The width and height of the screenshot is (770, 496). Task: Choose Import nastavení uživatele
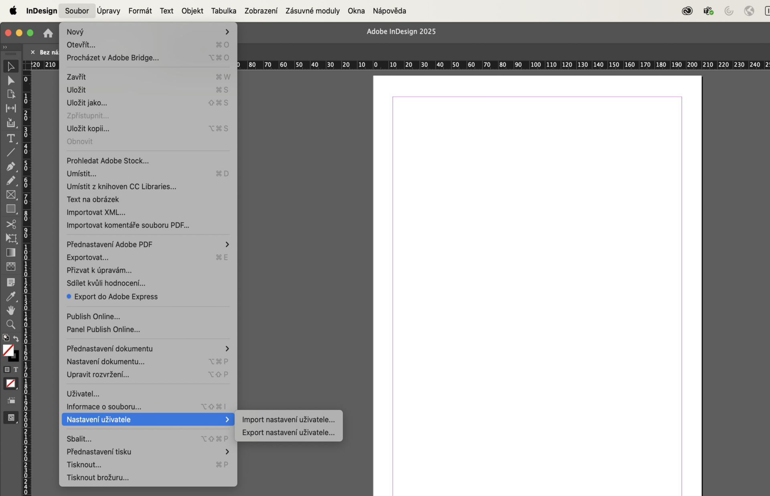click(x=288, y=420)
